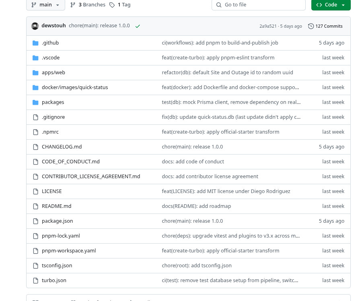Image resolution: width=358 pixels, height=301 pixels.
Task: Click the folder icon for packages
Action: (35, 102)
